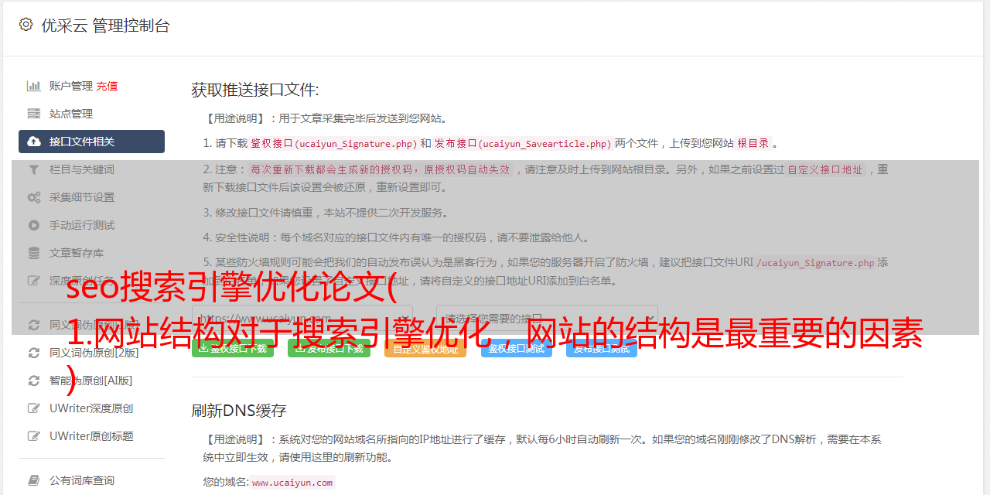
Task: Click the database icon for 文章暂存库
Action: 34,253
